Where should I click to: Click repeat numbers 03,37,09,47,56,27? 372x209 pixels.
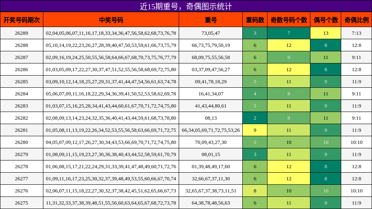211,70
